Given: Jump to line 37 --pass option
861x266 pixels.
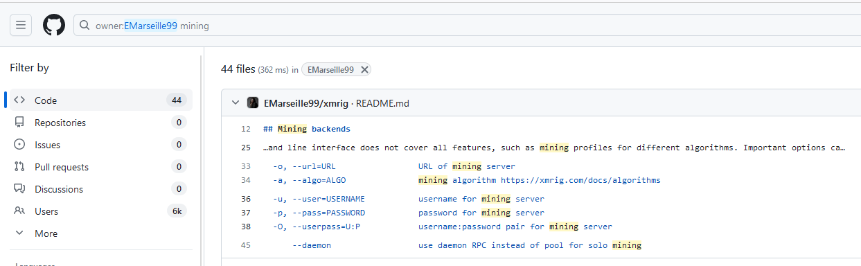Looking at the screenshot, I should coord(246,213).
